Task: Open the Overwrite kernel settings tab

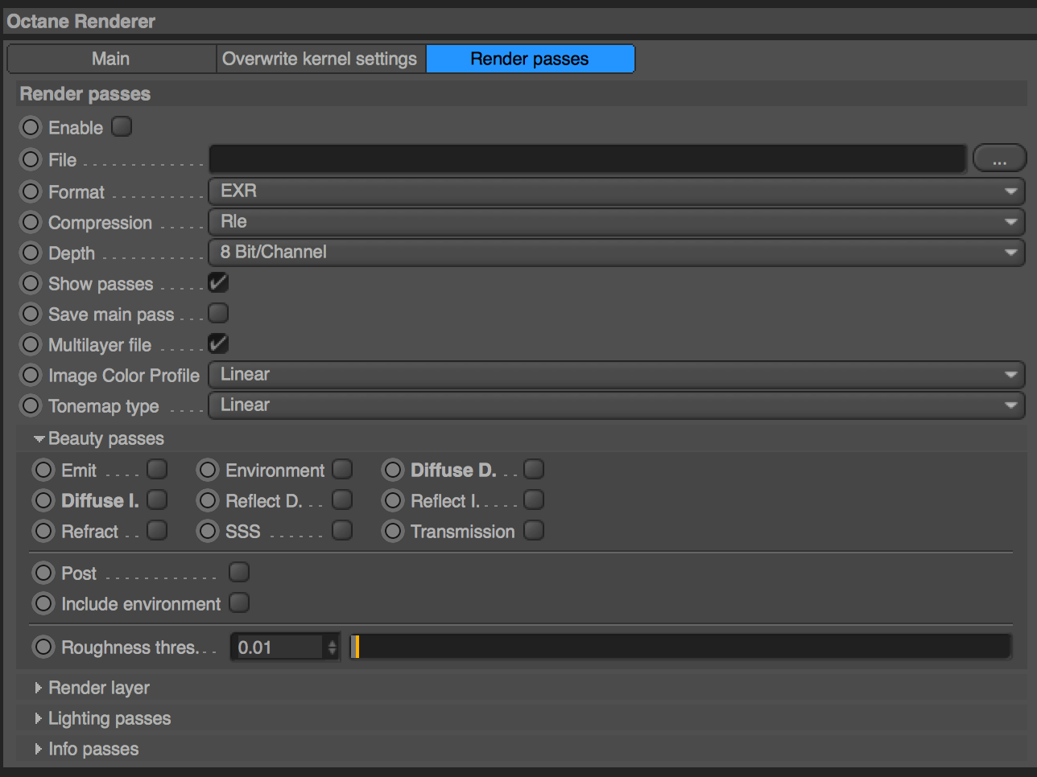Action: [x=320, y=59]
